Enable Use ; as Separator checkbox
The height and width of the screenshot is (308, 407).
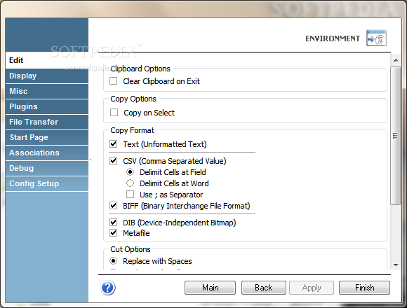(x=130, y=195)
